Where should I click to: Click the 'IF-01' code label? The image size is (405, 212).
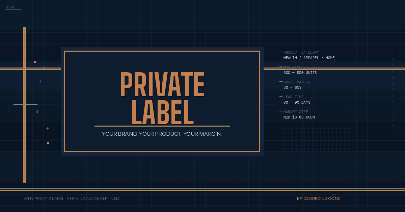[10, 7]
